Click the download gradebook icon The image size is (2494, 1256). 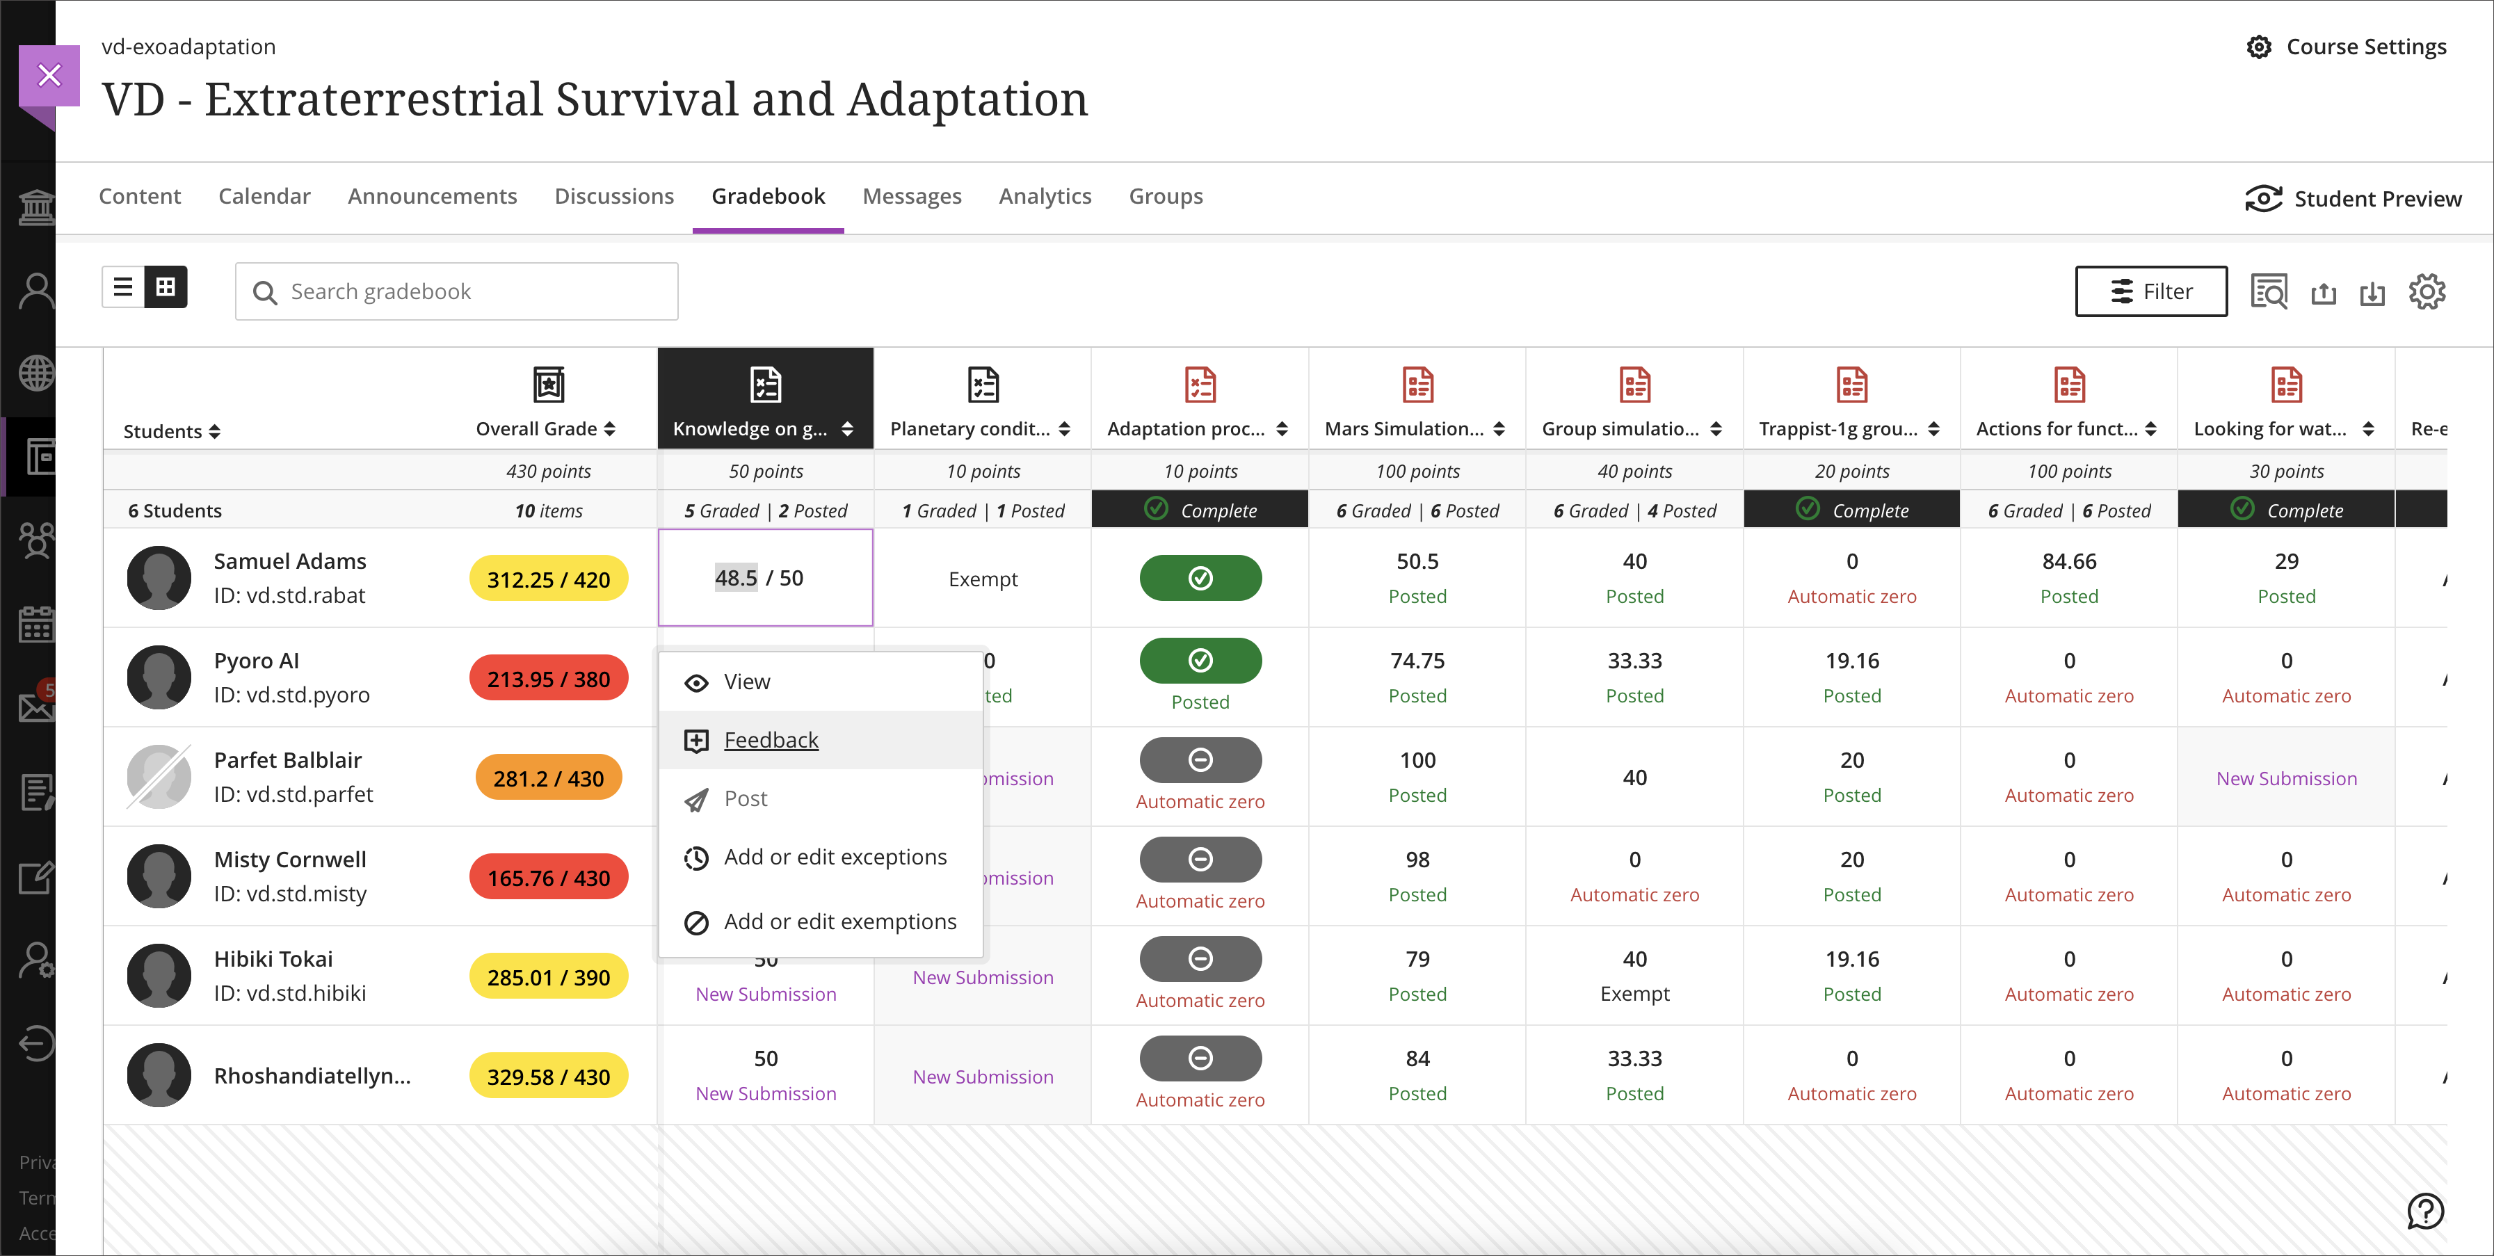pos(2372,293)
